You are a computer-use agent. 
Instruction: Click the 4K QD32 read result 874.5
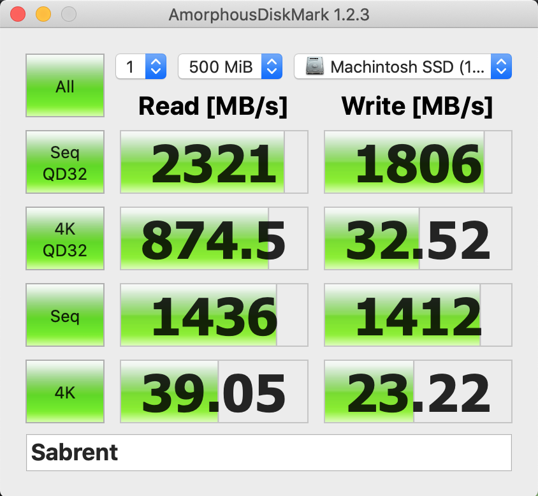pos(214,238)
